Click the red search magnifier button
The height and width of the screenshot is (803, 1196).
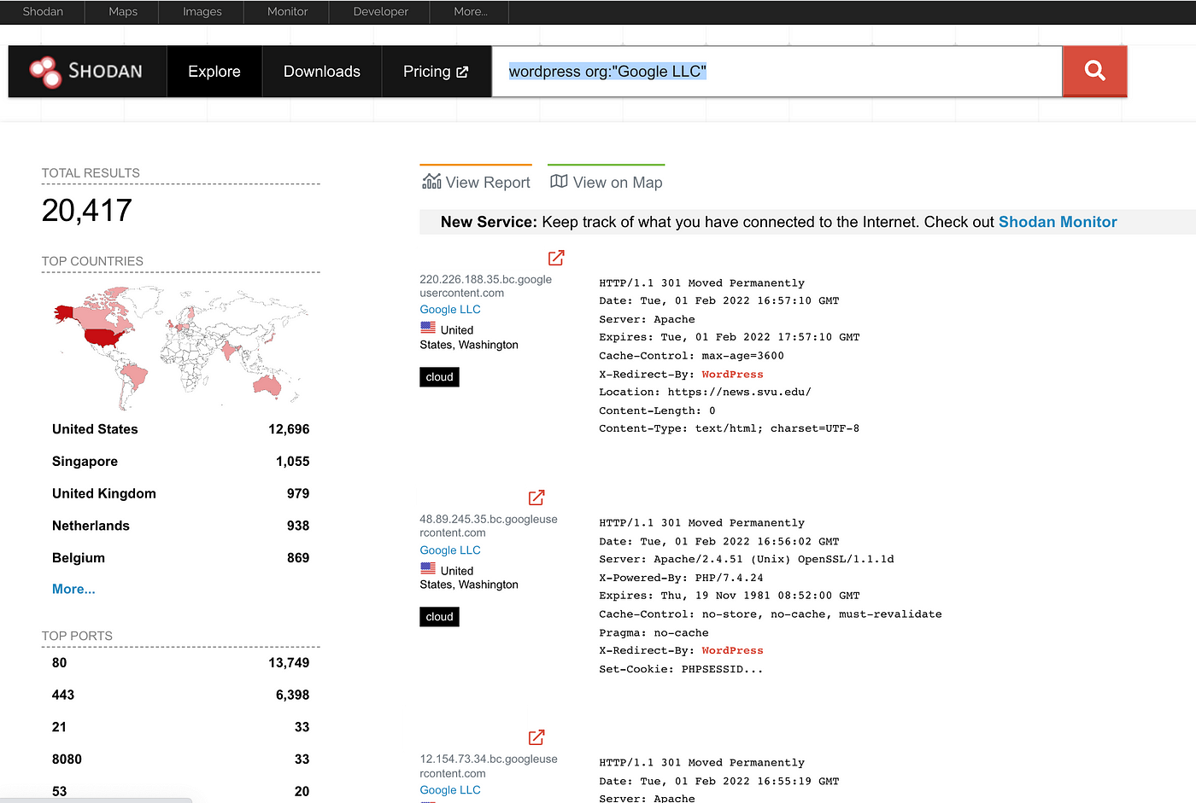tap(1094, 71)
